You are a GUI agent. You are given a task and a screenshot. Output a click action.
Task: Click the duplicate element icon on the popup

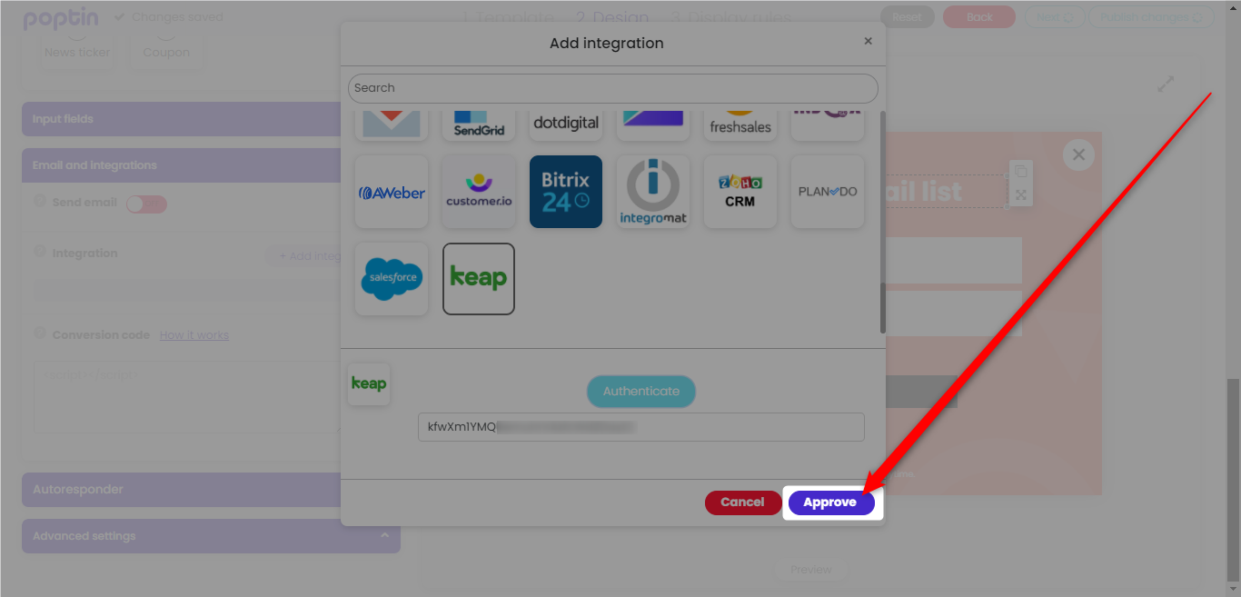(x=1021, y=172)
